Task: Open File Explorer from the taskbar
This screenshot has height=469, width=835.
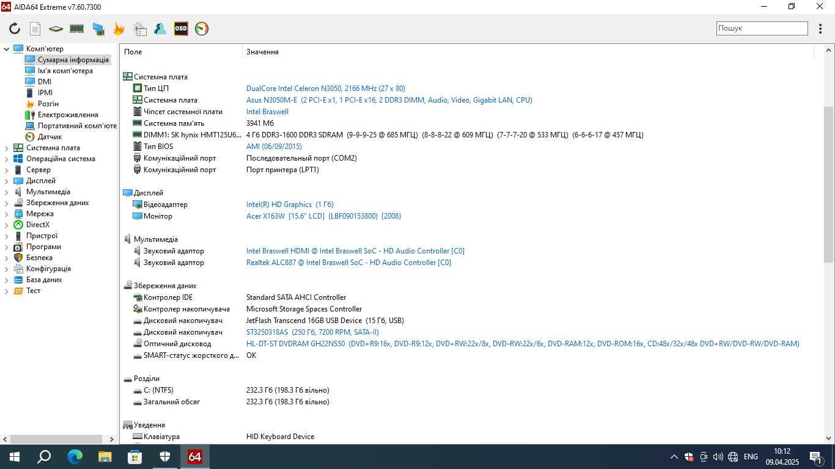Action: [105, 457]
